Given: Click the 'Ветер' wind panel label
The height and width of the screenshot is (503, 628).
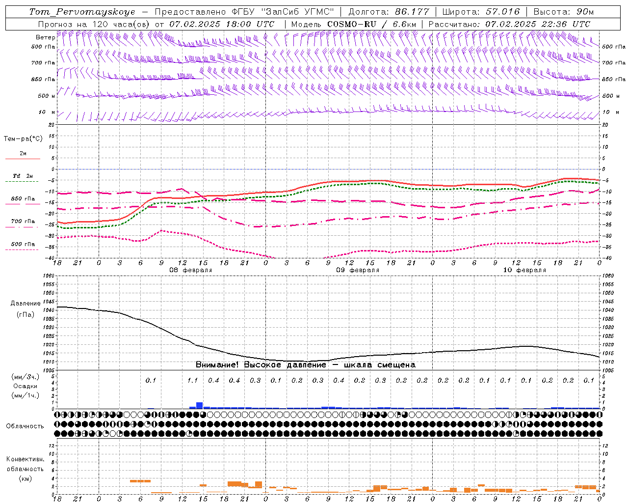Looking at the screenshot, I should tap(46, 37).
